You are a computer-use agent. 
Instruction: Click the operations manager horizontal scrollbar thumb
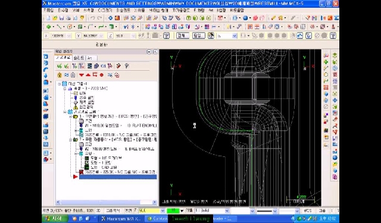[x=101, y=202]
